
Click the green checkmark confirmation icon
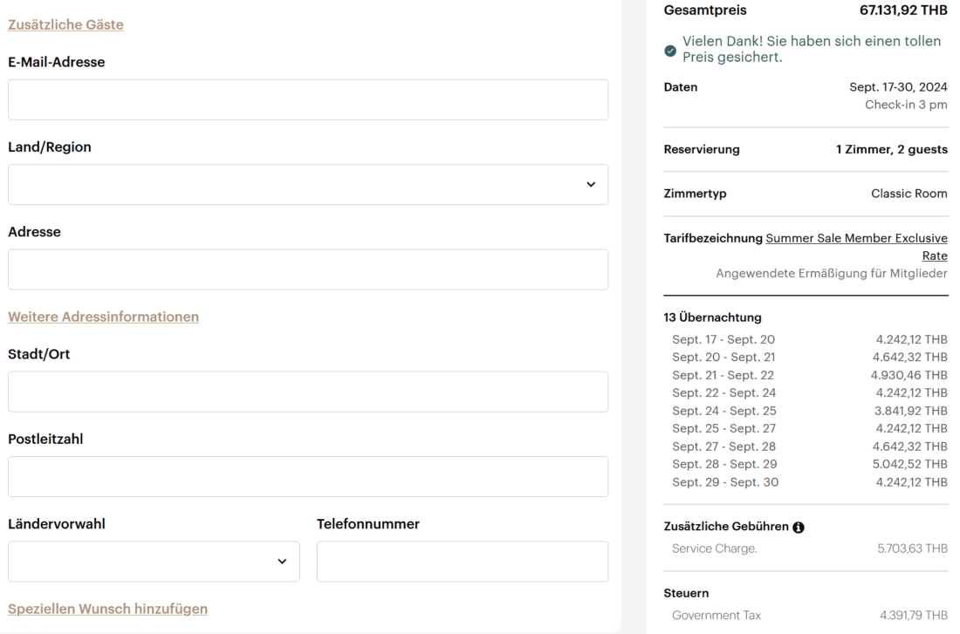tap(670, 51)
